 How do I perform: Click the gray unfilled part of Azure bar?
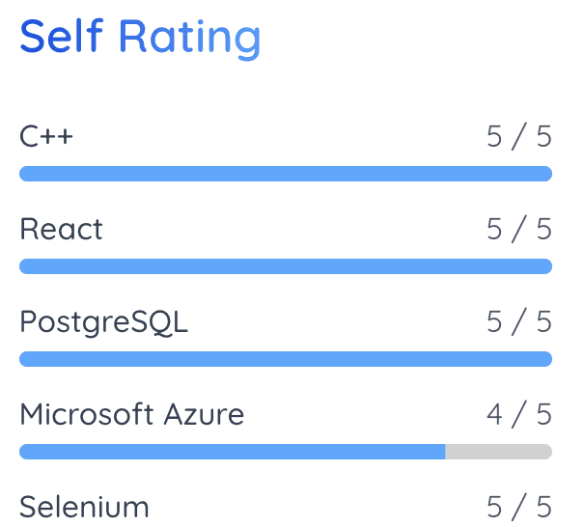click(x=499, y=452)
